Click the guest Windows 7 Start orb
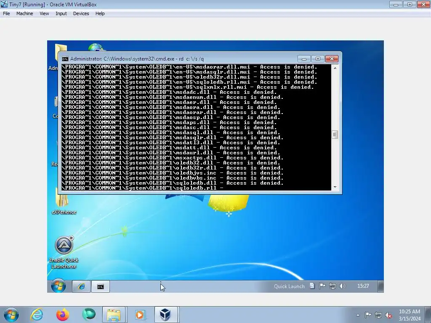Screen dimensions: 431x323 pos(58,286)
